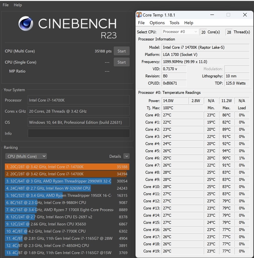Screen dimensions: 254x258
Task: Click the 35188 pts multi core score
Action: (x=103, y=51)
